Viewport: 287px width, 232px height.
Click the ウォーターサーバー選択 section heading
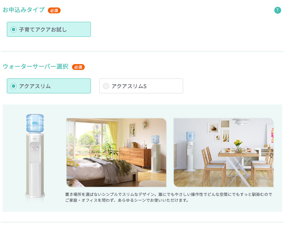tap(36, 67)
